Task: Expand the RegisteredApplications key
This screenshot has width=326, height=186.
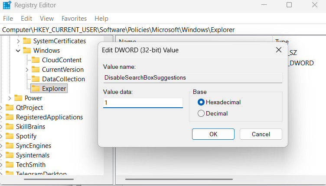Action: (x=1, y=117)
